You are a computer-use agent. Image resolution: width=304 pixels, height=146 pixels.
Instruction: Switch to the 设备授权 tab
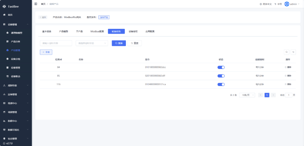(133, 31)
